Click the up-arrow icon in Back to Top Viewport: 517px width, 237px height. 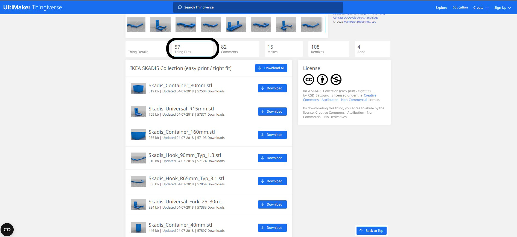click(361, 230)
